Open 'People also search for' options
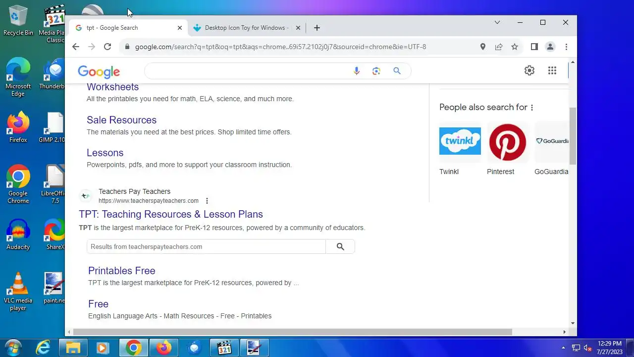The width and height of the screenshot is (634, 357). 532,108
